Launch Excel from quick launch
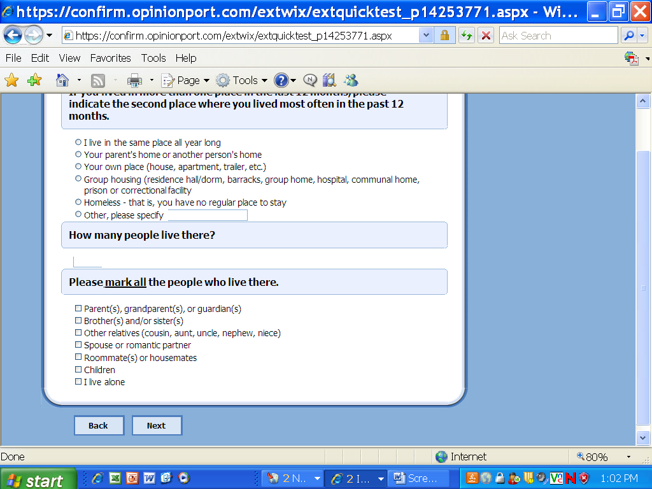Image resolution: width=652 pixels, height=489 pixels. click(x=115, y=478)
